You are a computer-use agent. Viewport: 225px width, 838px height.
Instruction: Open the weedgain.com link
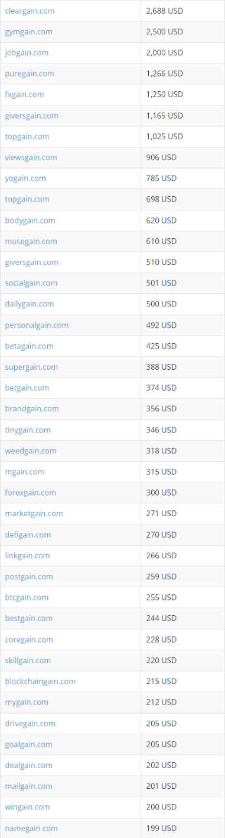coord(31,450)
